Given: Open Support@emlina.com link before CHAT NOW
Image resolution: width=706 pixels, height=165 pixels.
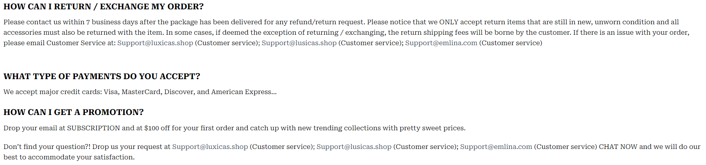Looking at the screenshot, I should 496,147.
